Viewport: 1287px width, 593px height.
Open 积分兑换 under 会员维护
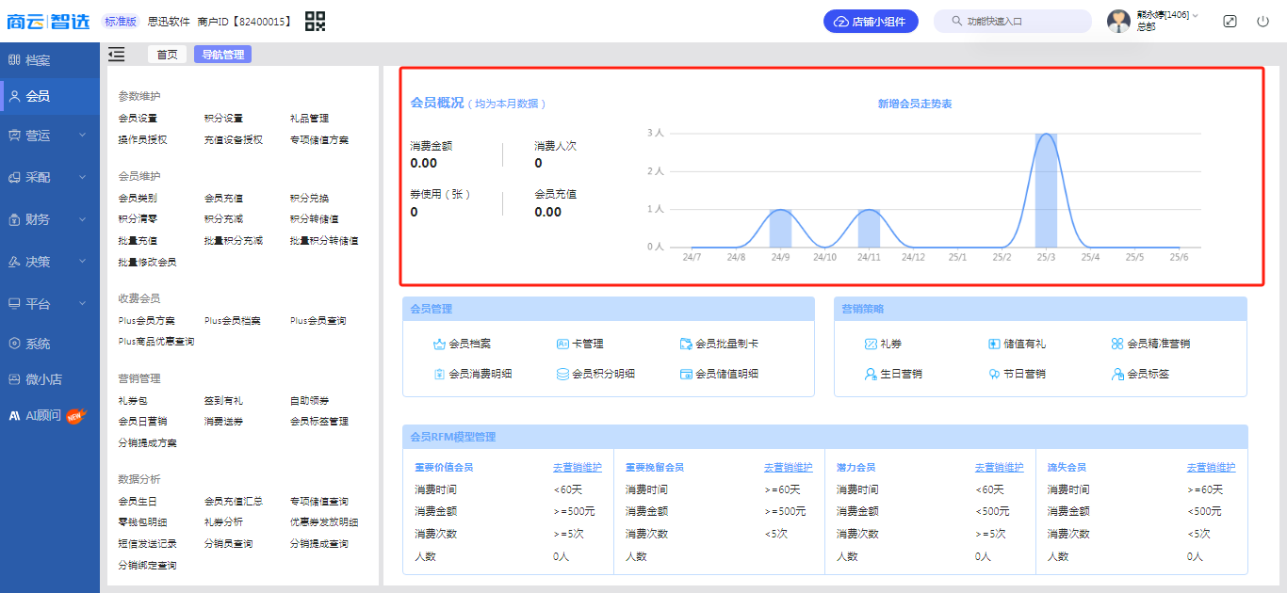pyautogui.click(x=309, y=199)
